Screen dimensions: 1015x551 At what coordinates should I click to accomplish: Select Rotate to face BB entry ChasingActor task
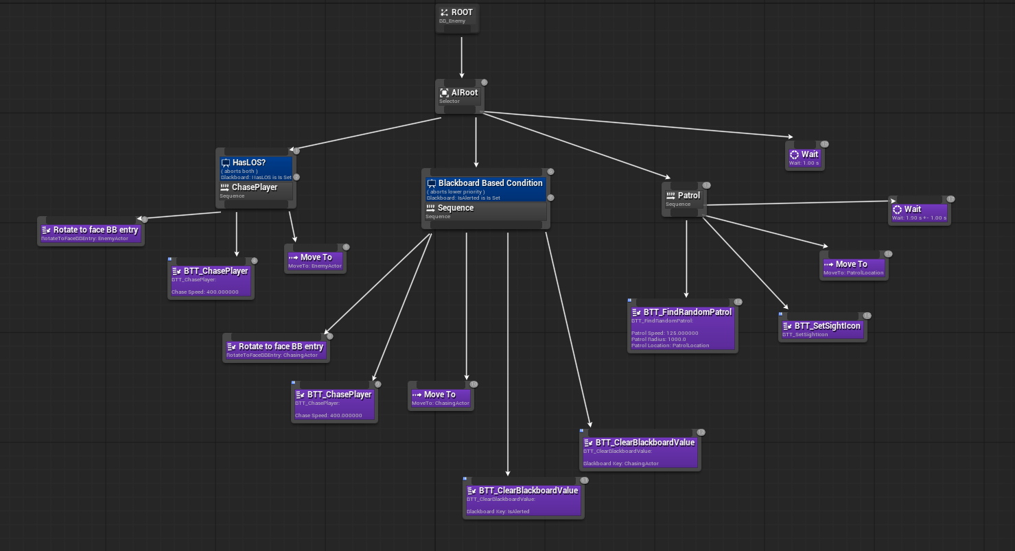point(275,348)
